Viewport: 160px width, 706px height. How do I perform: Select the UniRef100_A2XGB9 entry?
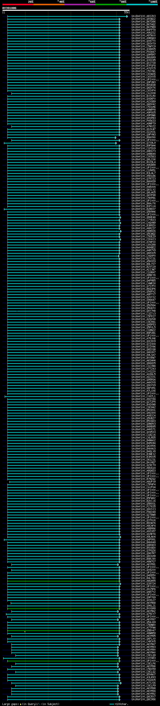click(x=143, y=101)
